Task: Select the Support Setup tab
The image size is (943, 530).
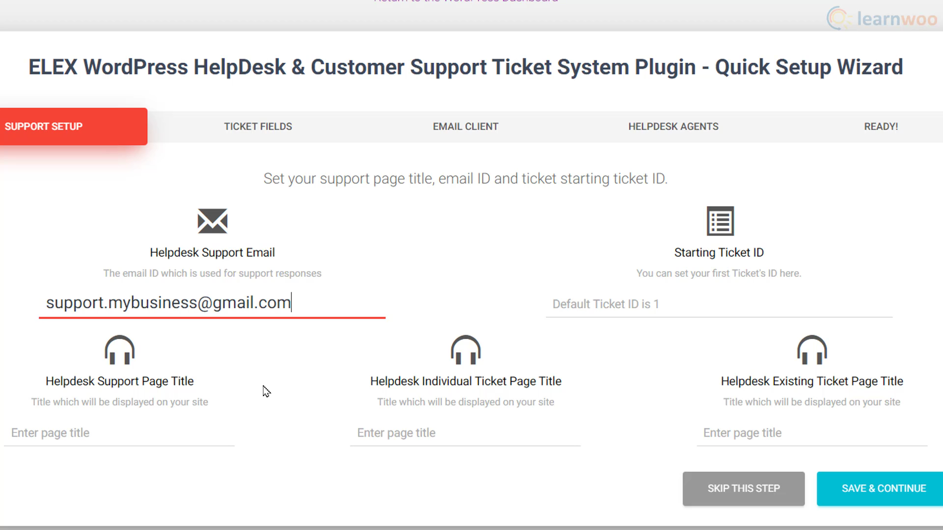Action: (x=74, y=127)
